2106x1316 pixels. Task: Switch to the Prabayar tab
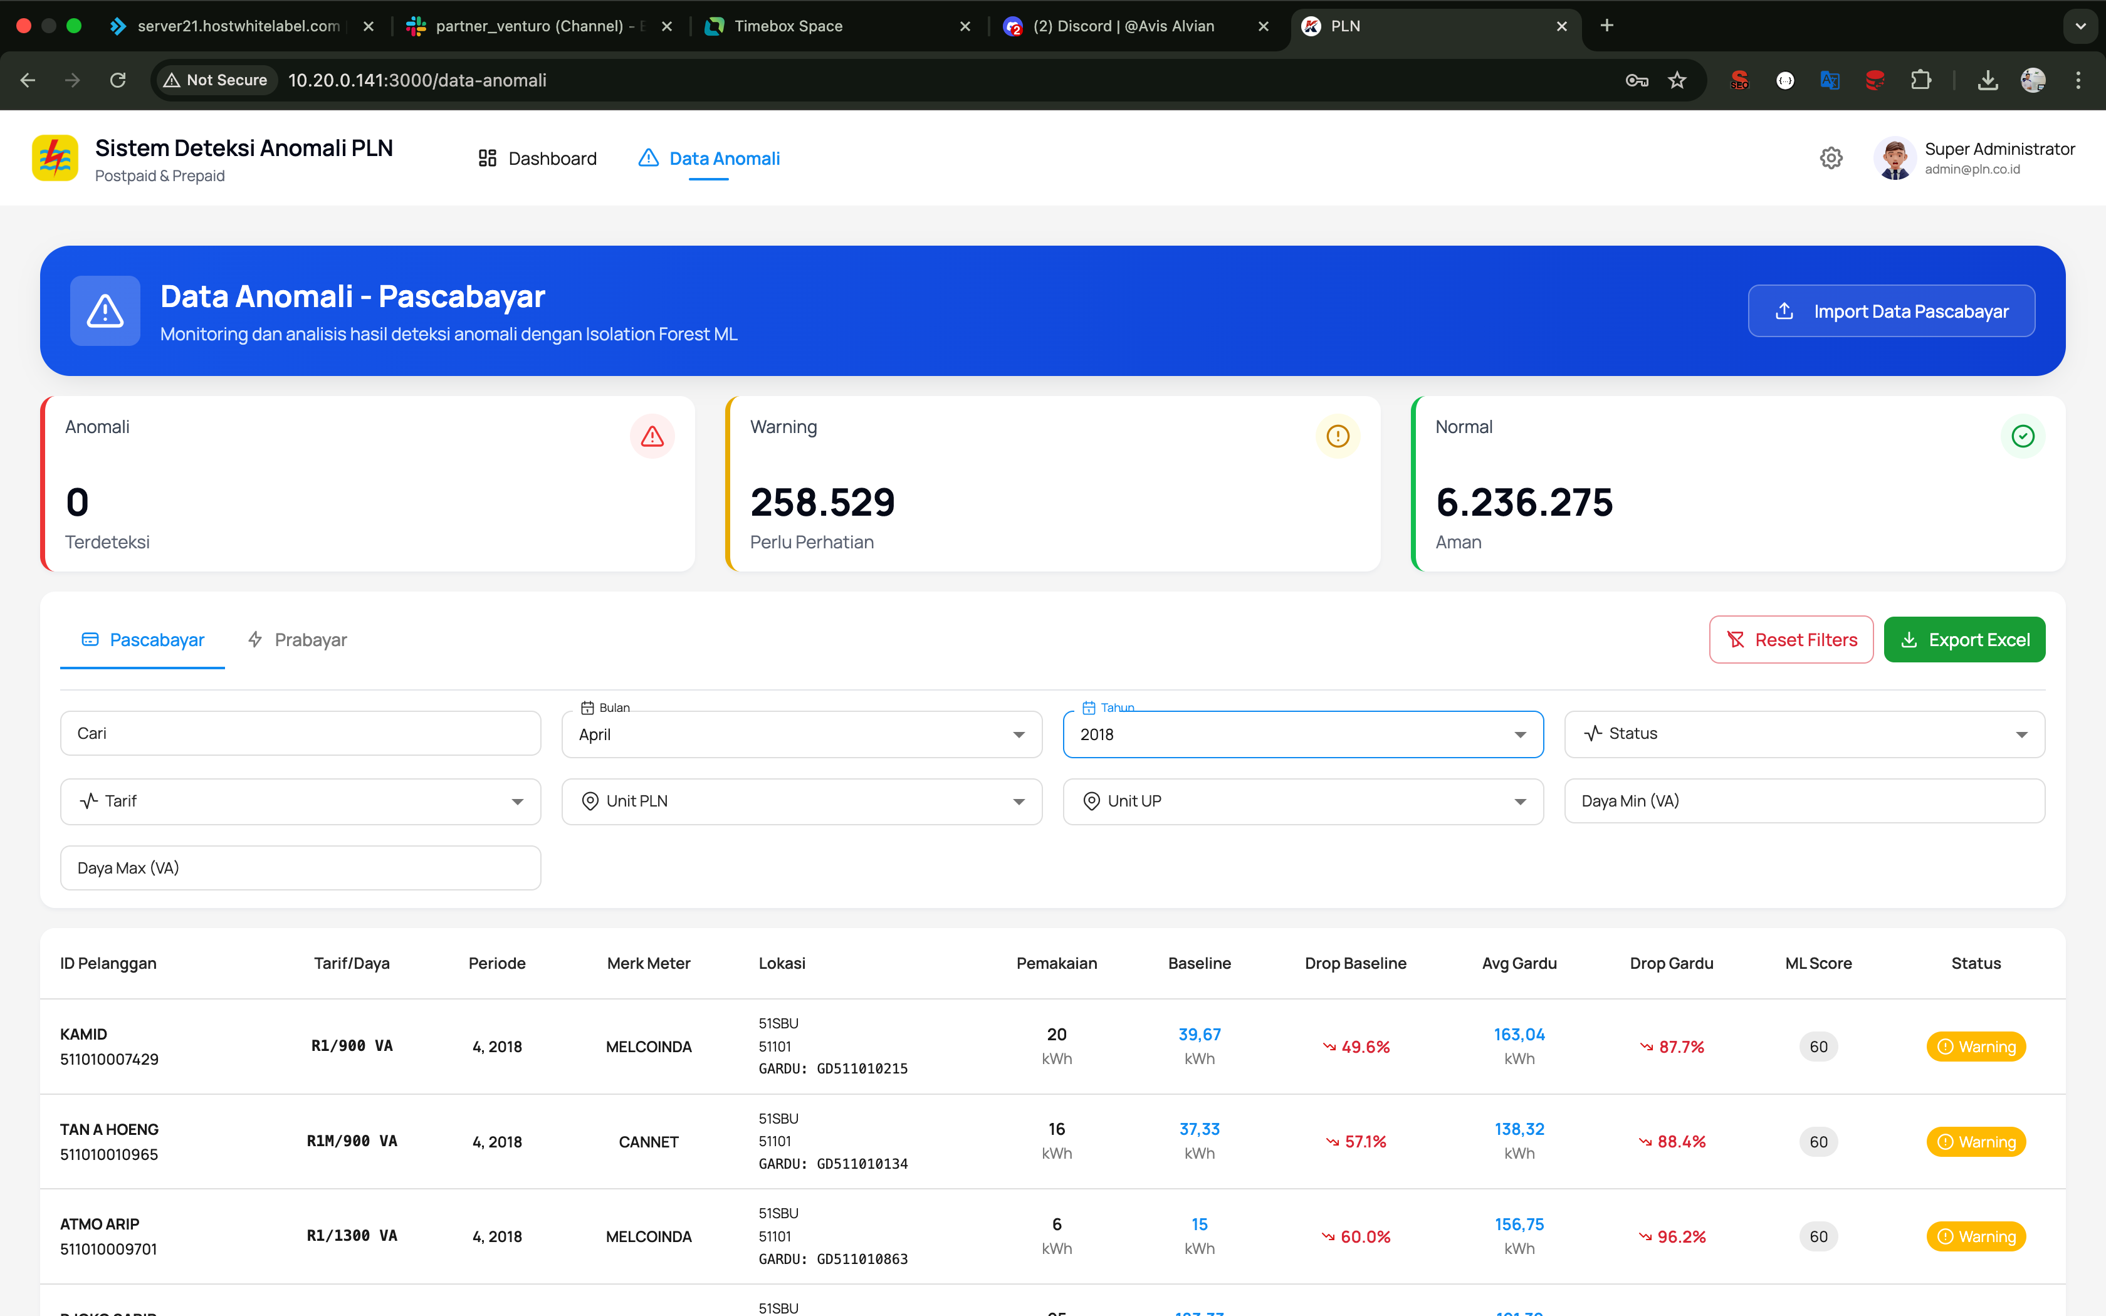[x=298, y=640]
